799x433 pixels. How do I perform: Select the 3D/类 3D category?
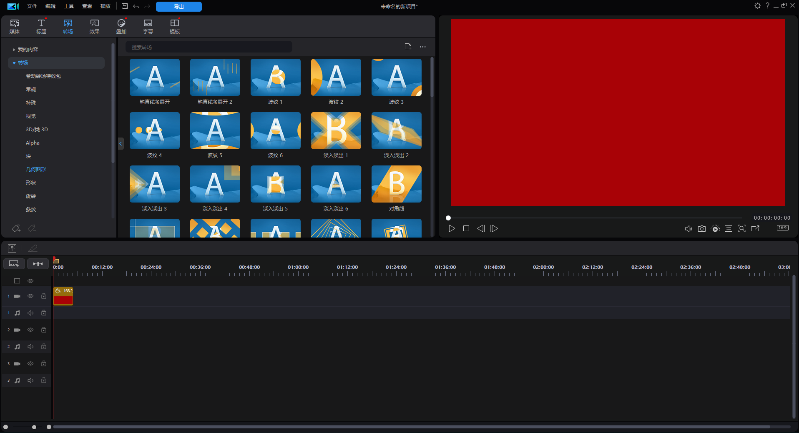[37, 130]
